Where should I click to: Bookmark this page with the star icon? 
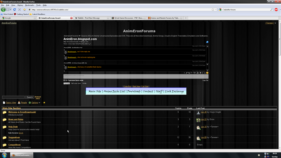[x=213, y=10]
